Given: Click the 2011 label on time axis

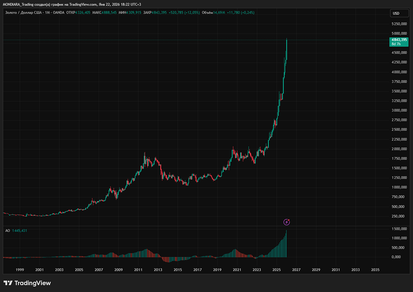Looking at the screenshot, I should tap(138, 270).
